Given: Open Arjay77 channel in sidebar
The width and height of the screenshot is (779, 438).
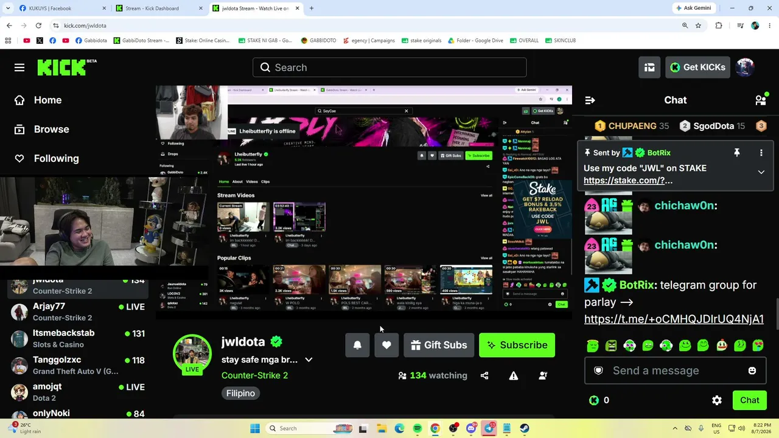Looking at the screenshot, I should (78, 311).
